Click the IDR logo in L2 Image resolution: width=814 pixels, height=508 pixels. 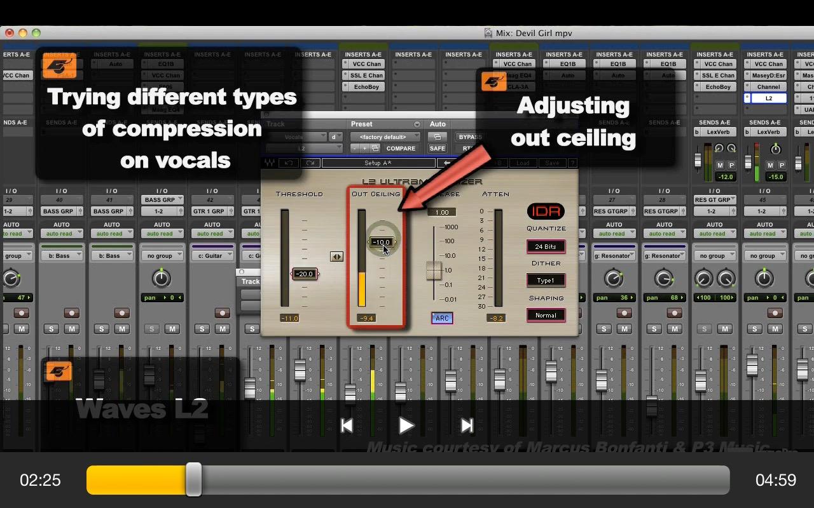point(546,212)
